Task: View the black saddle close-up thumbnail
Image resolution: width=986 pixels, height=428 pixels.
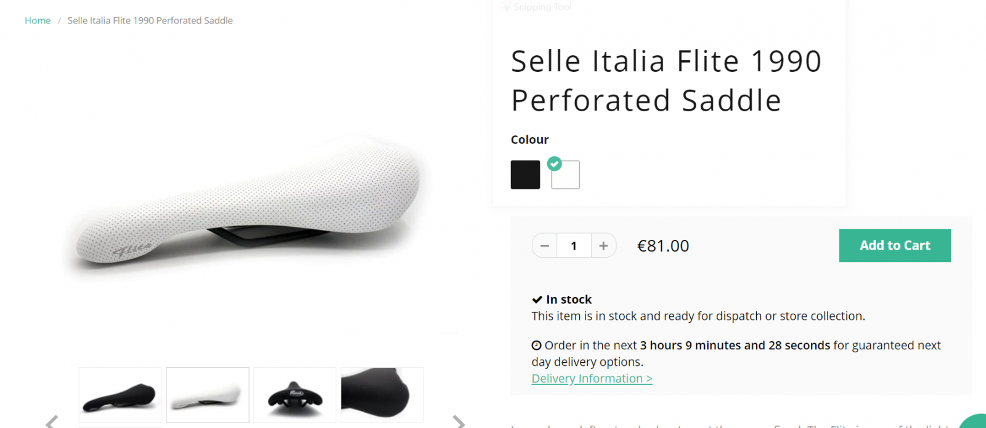Action: coord(382,395)
